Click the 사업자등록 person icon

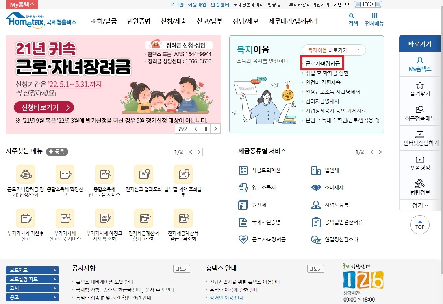(x=316, y=205)
